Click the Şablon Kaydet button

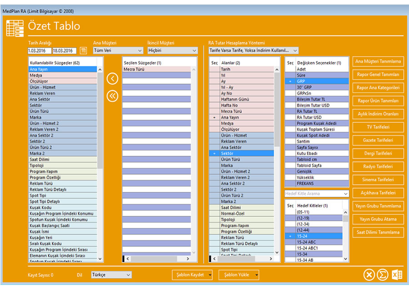193,275
